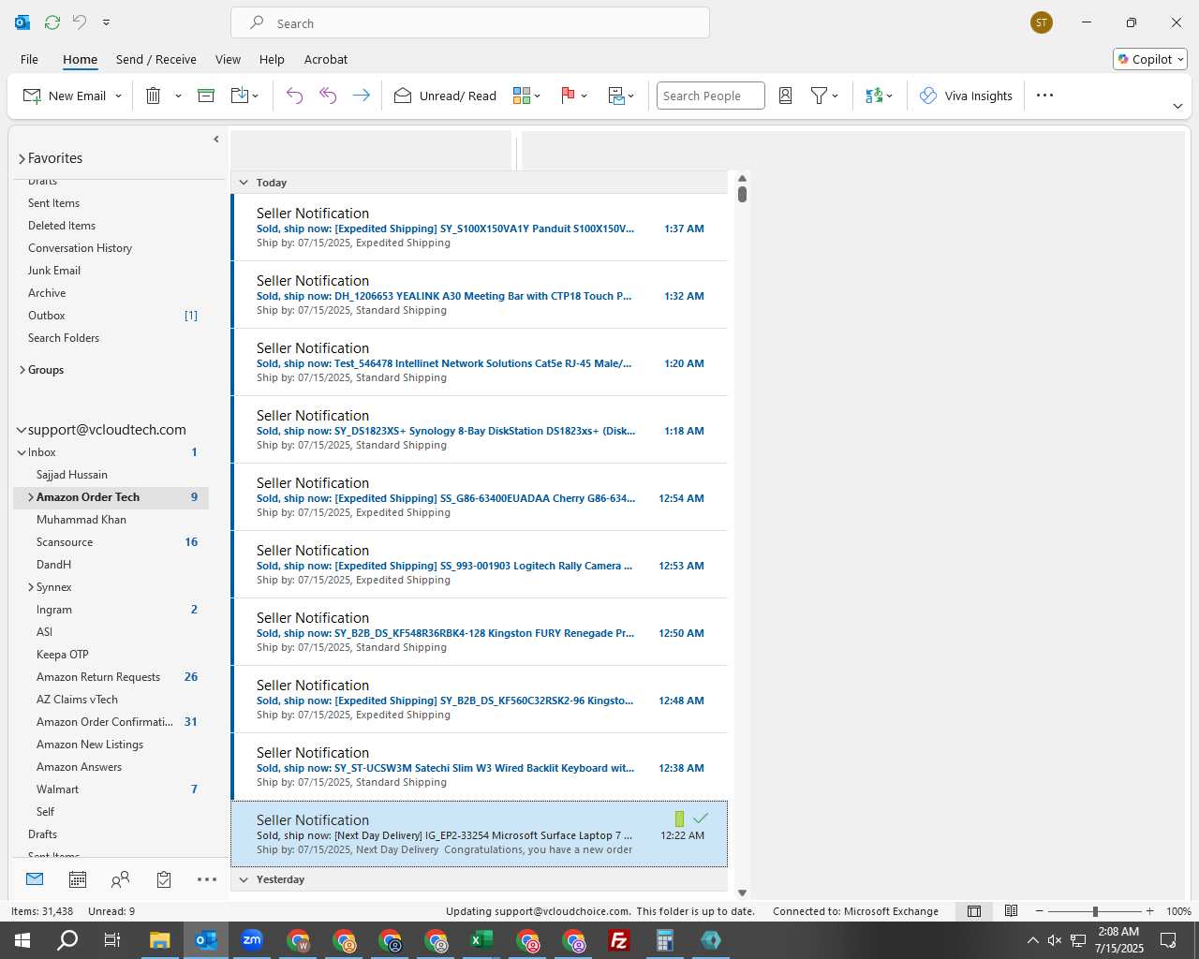Expand the ribbon display options chevron
The height and width of the screenshot is (959, 1199).
pyautogui.click(x=1177, y=106)
